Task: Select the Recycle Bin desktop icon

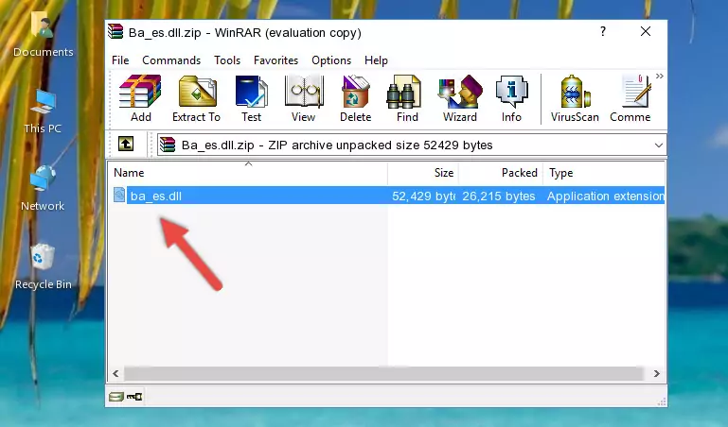Action: coord(44,266)
